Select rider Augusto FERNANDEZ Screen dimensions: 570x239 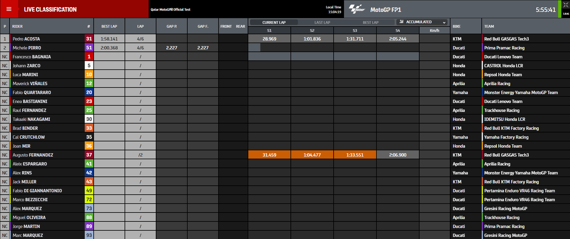[x=33, y=155]
